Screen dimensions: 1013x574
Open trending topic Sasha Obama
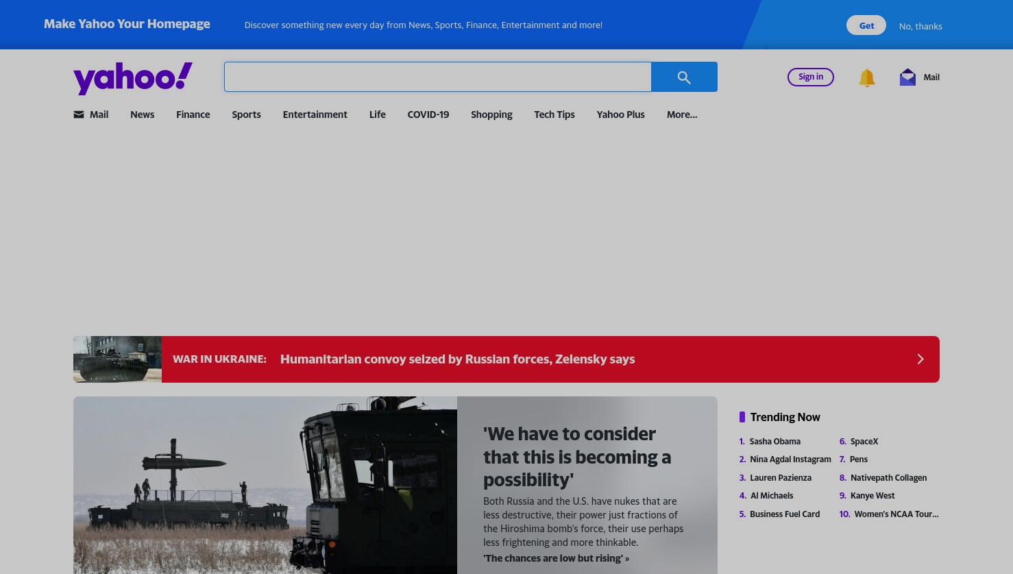[x=774, y=442]
